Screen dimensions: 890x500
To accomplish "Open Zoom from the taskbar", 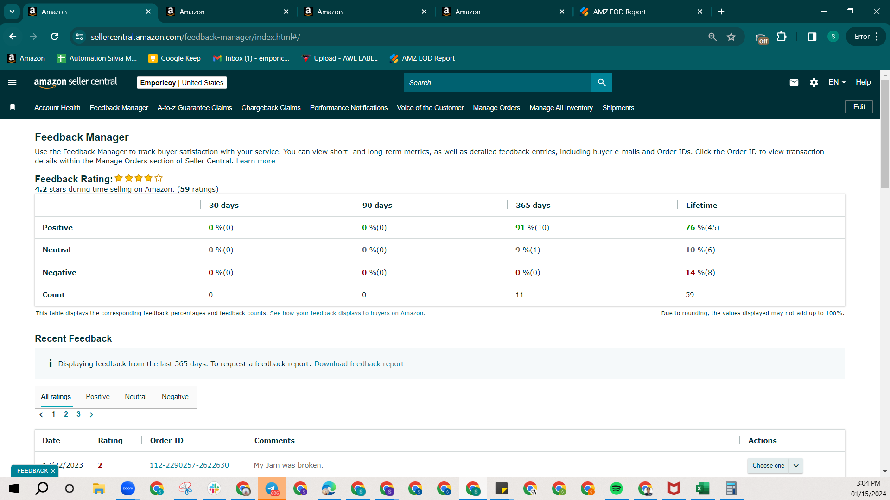I will [127, 488].
